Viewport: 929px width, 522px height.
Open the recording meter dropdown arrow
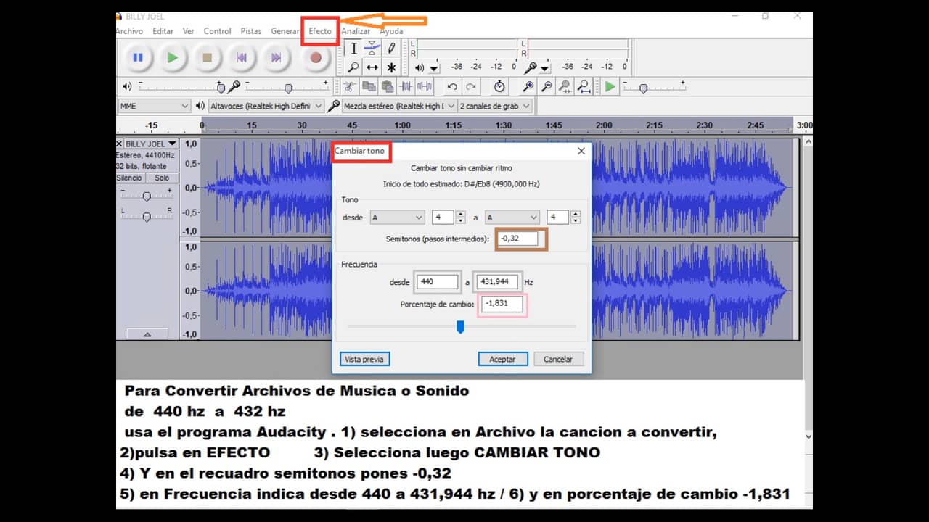[545, 68]
